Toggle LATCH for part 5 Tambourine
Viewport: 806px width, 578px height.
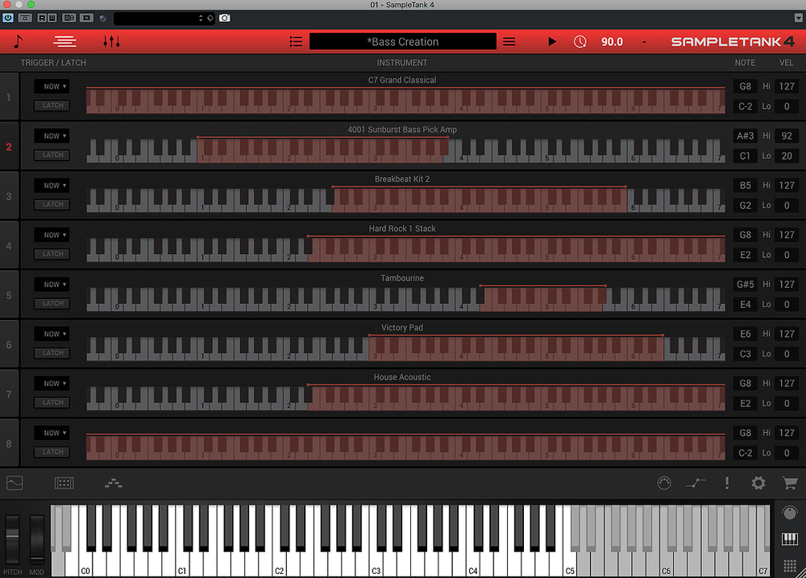(52, 303)
